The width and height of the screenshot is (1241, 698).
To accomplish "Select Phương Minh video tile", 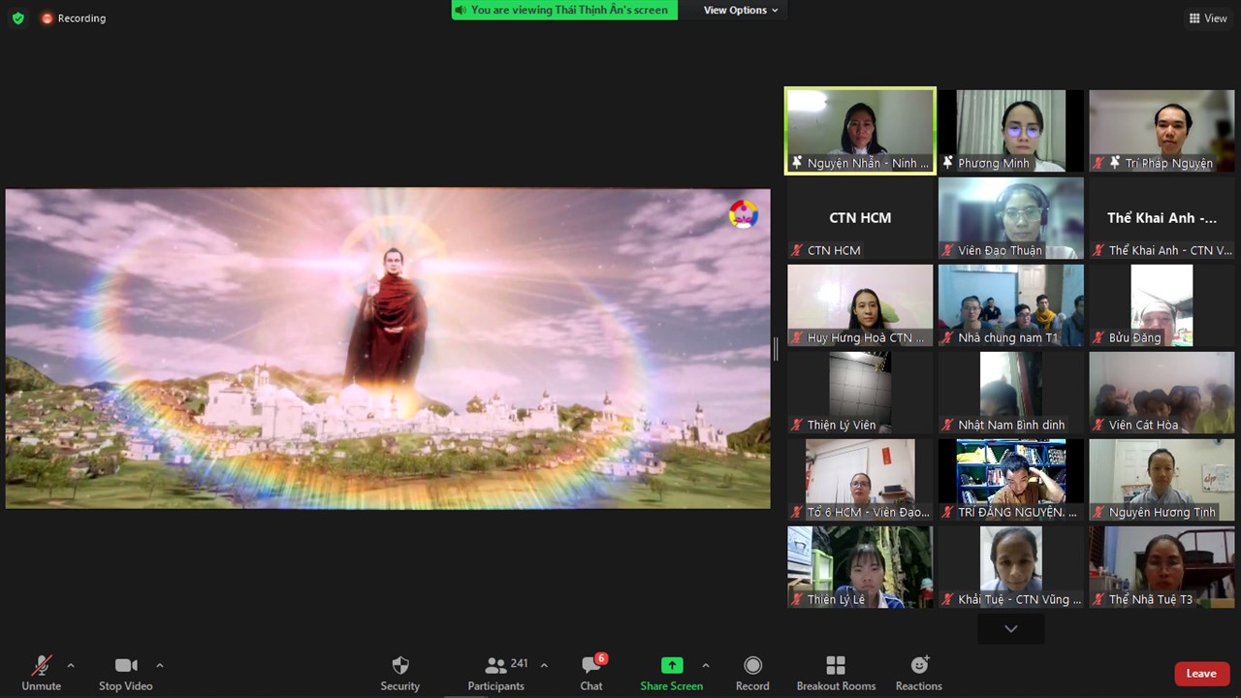I will point(1011,131).
